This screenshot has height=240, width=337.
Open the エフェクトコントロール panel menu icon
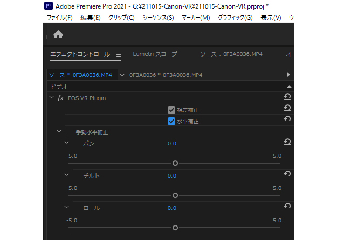click(x=119, y=54)
